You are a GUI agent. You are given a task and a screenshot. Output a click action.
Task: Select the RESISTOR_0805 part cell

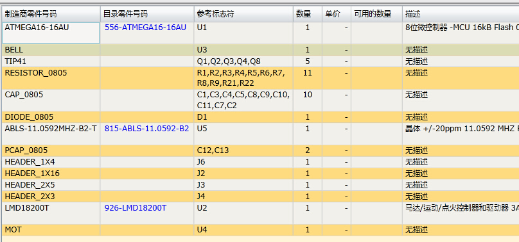tap(51, 78)
